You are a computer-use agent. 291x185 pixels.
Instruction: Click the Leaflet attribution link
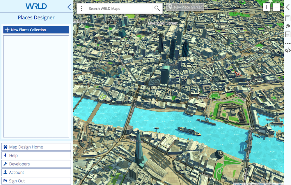(x=239, y=184)
